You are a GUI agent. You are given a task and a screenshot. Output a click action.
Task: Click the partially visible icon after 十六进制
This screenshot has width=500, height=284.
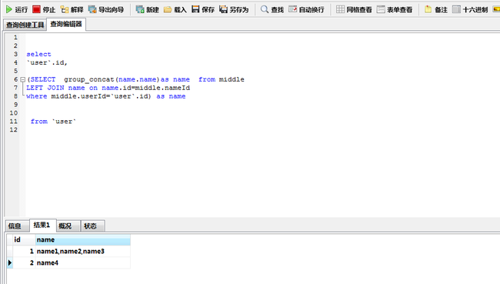[496, 9]
